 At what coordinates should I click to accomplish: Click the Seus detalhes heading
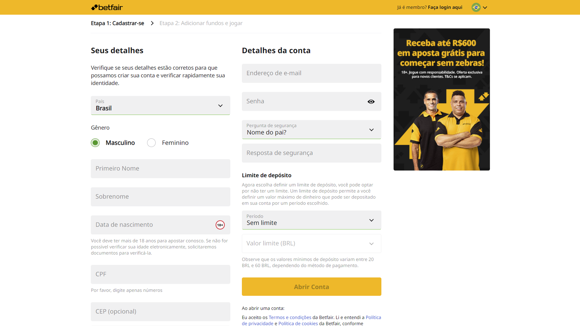click(117, 50)
